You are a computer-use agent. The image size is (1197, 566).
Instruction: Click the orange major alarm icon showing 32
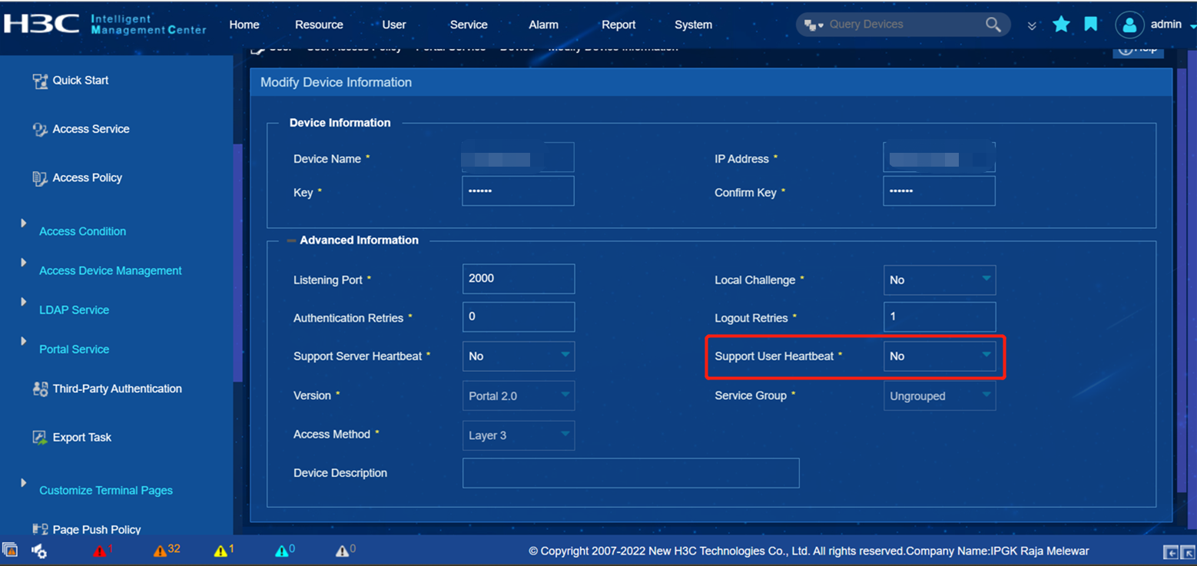point(160,550)
